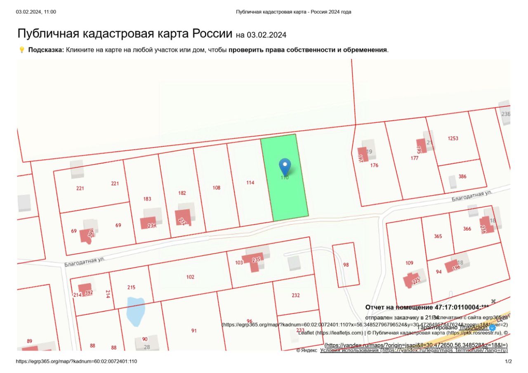Select parcel 109 on the map
Viewport: 528px width, 373px height.
[x=409, y=263]
